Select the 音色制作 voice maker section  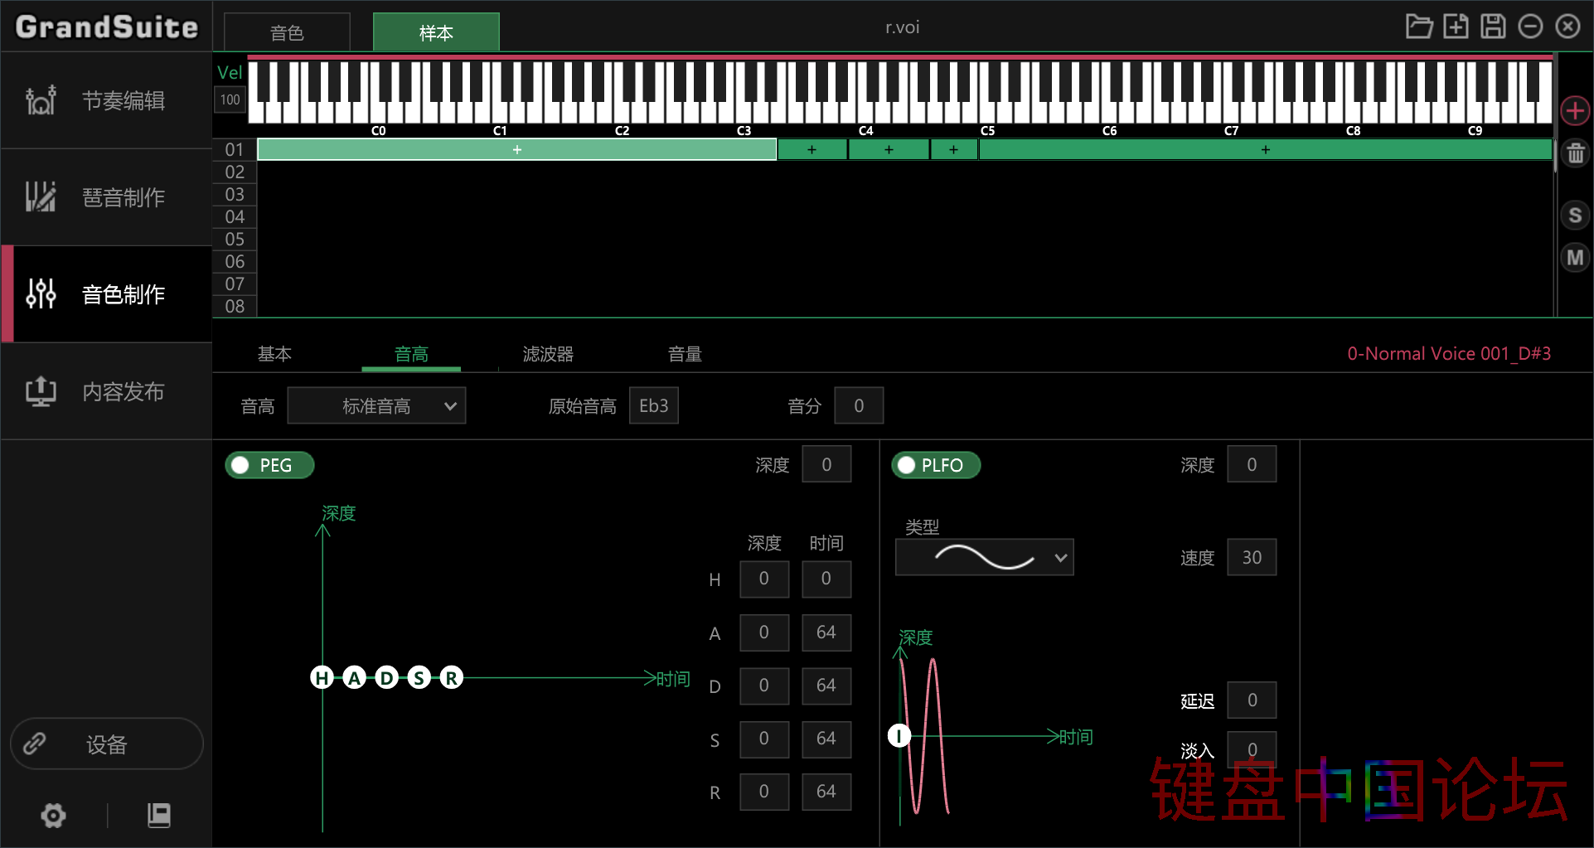(x=106, y=294)
